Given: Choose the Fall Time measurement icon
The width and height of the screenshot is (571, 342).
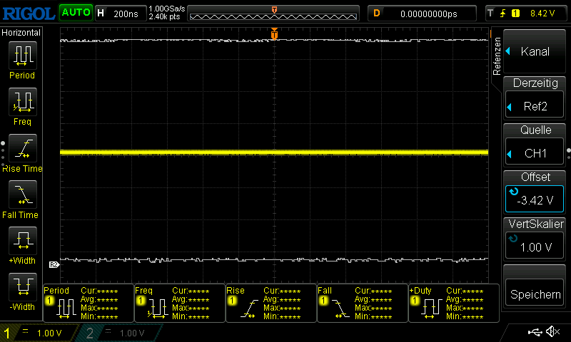Looking at the screenshot, I should (22, 196).
